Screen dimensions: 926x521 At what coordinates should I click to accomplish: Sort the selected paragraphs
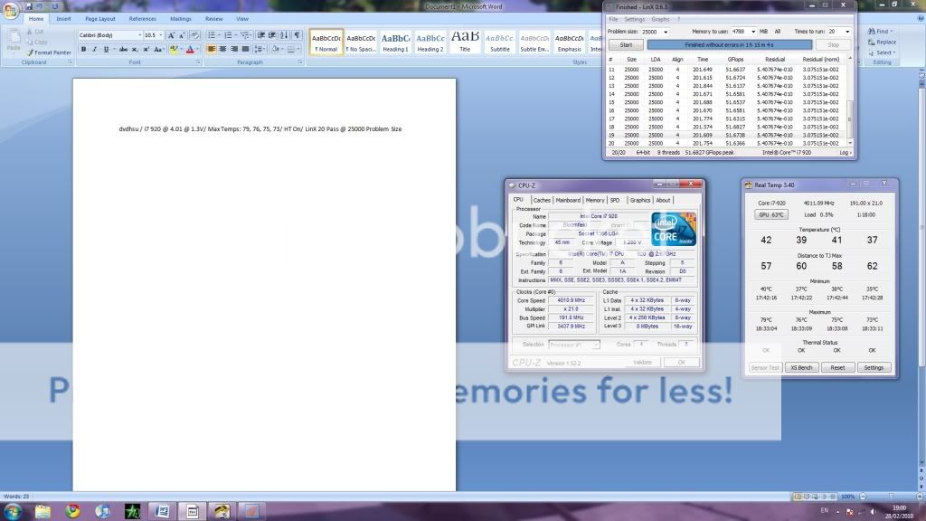[x=284, y=35]
